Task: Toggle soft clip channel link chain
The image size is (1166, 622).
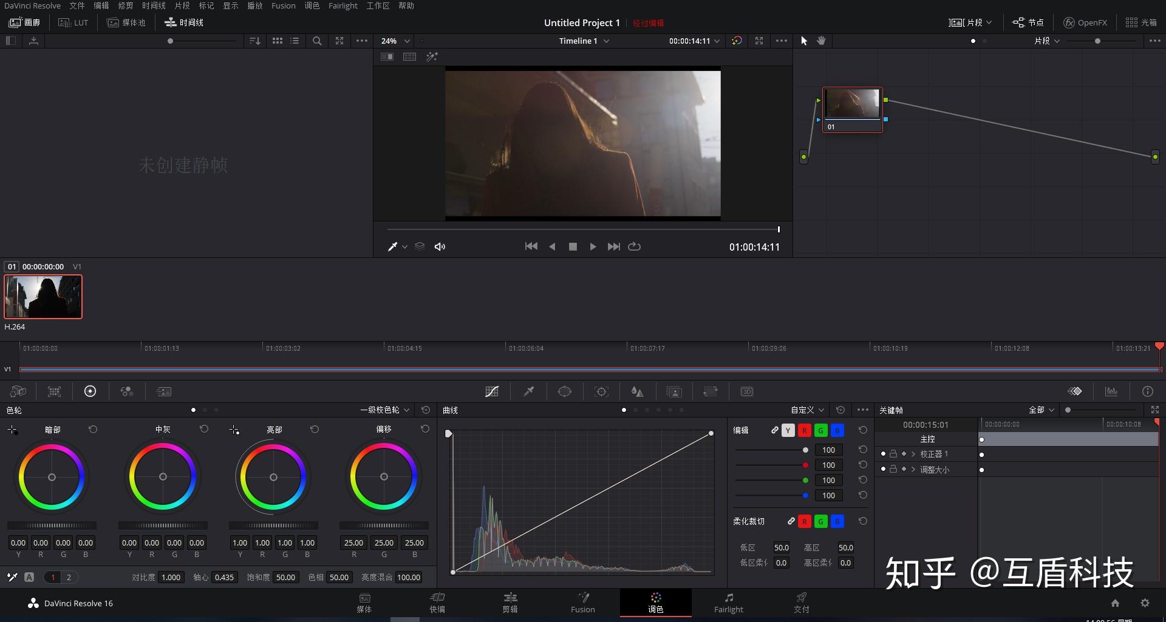Action: (x=791, y=521)
